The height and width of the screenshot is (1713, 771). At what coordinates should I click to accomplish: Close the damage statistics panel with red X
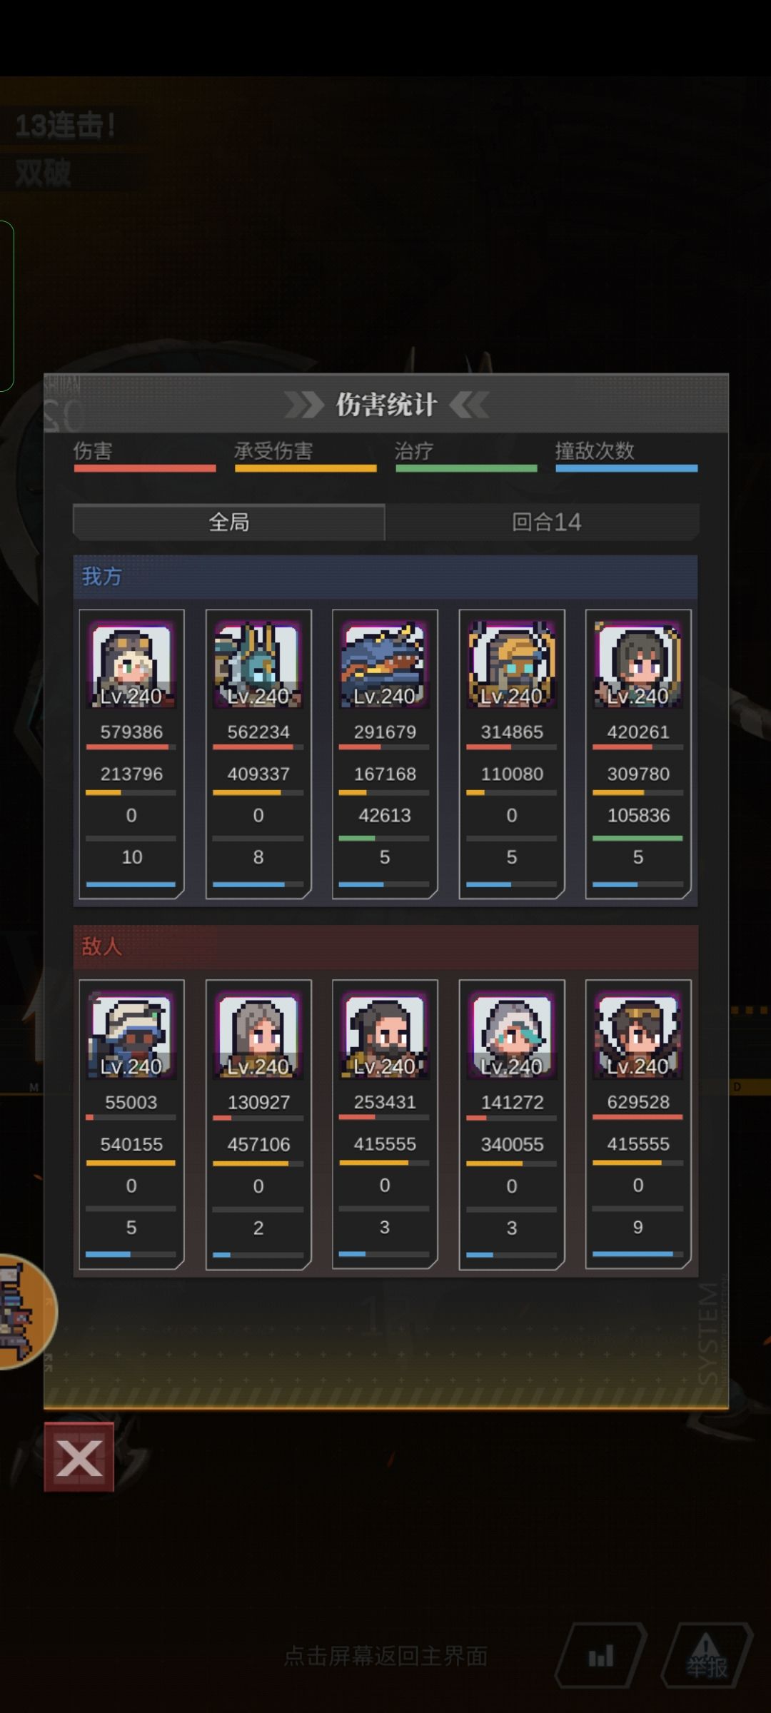point(79,1457)
